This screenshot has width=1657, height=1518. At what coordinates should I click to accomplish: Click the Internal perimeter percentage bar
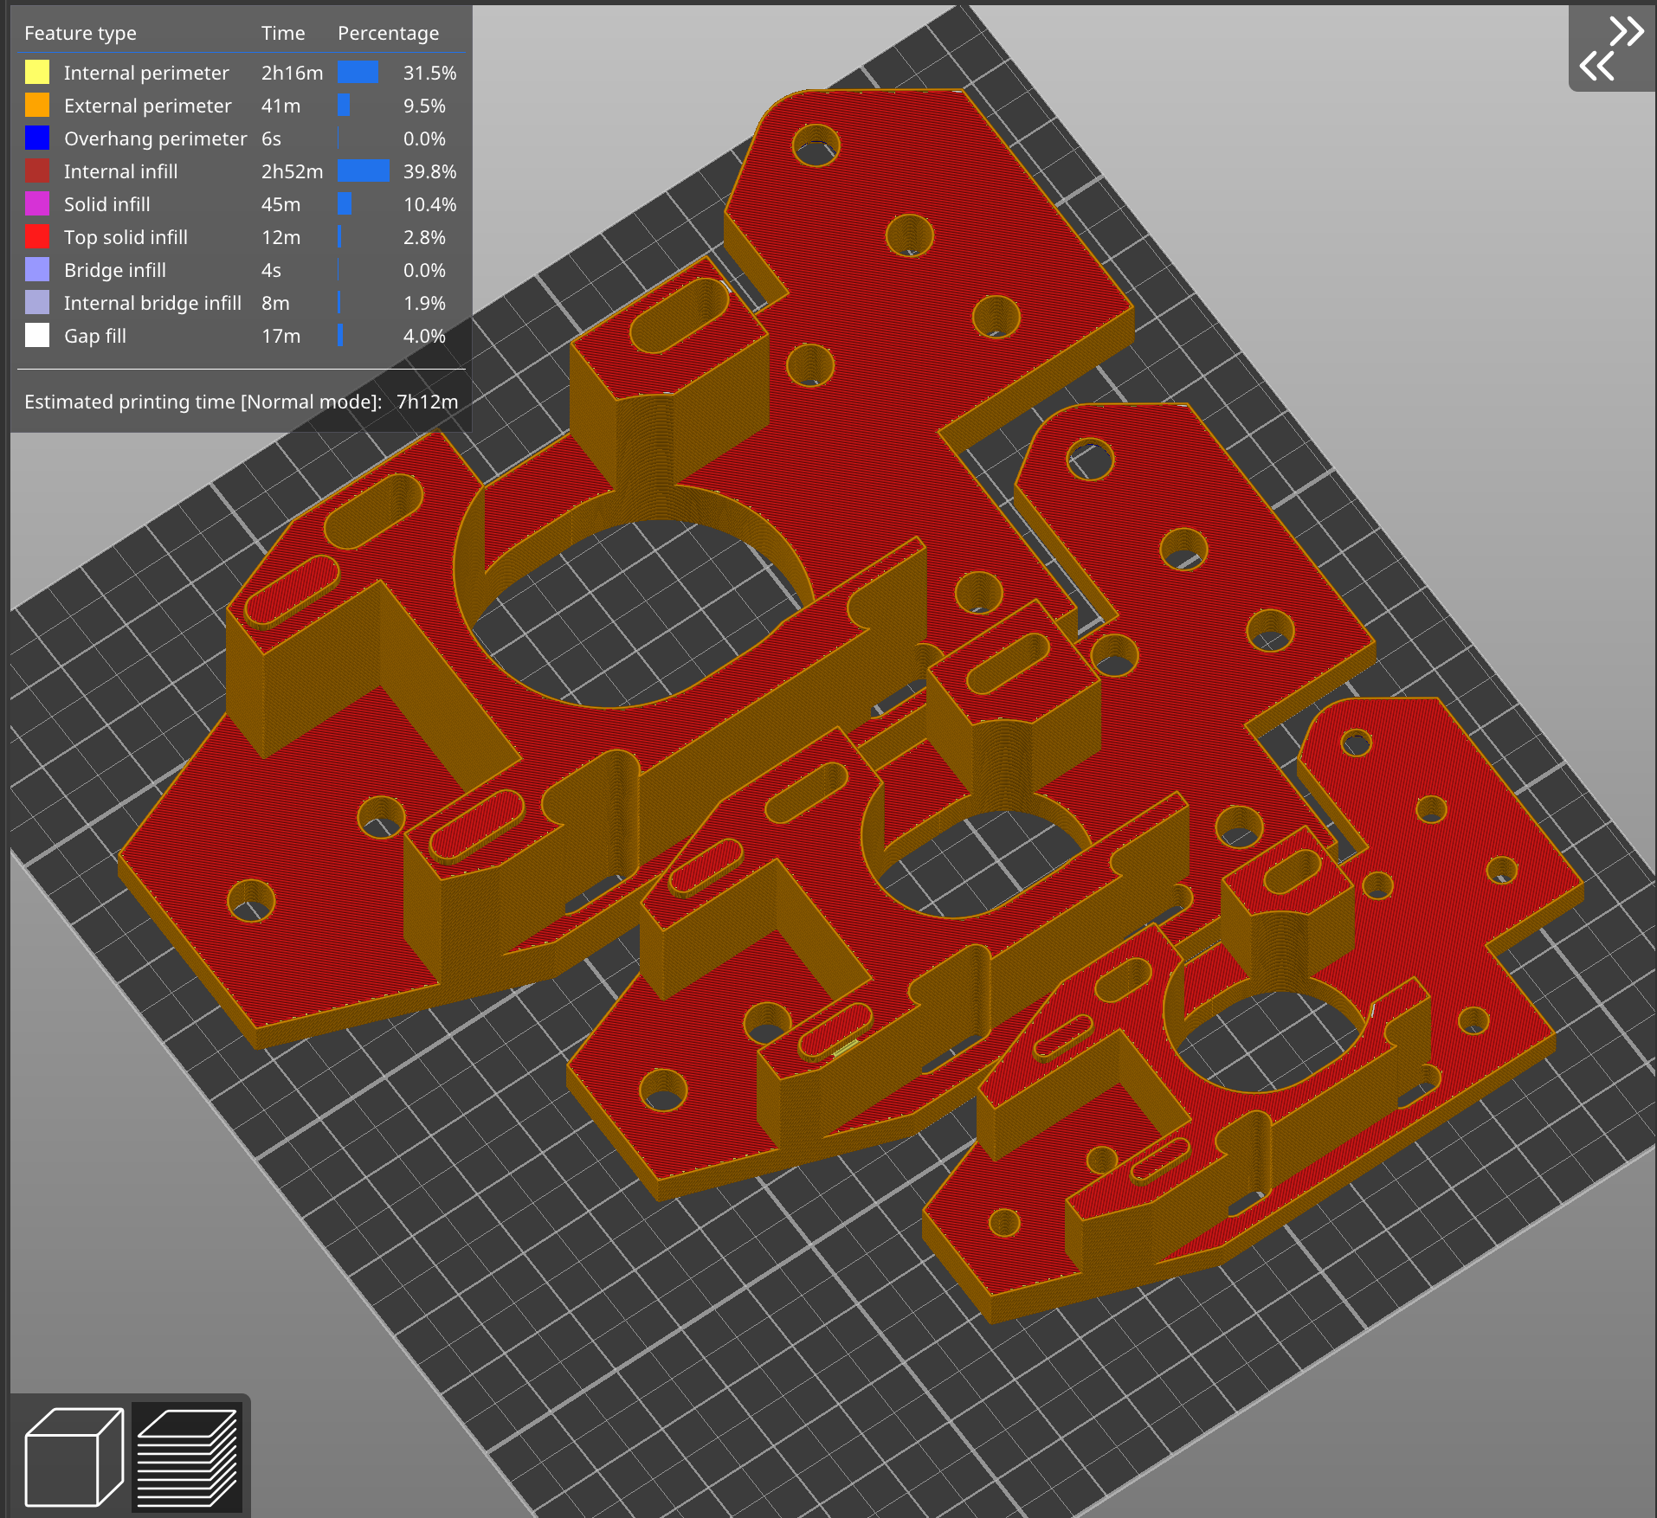358,72
